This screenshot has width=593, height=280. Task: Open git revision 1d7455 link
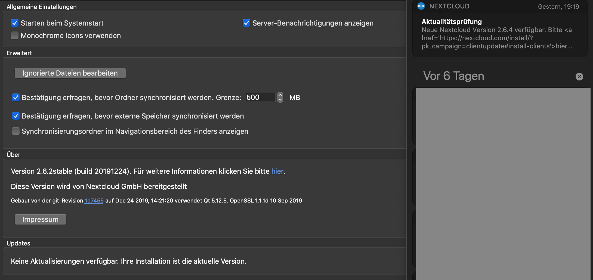coord(94,201)
